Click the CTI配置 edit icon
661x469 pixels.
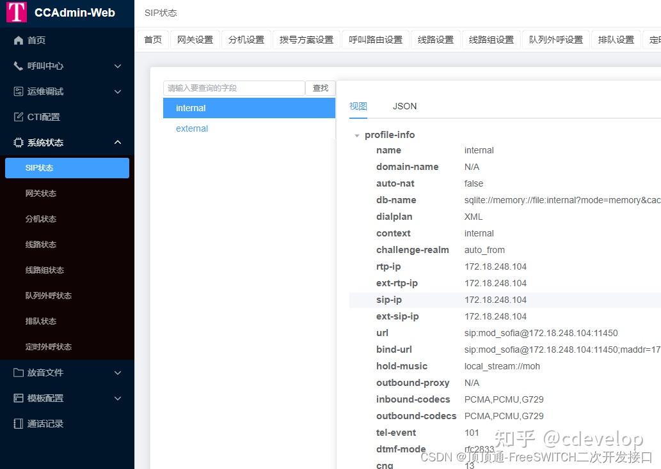point(18,116)
